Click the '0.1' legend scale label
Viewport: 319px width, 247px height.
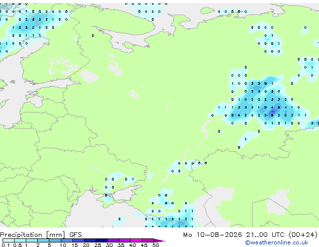tap(6, 245)
